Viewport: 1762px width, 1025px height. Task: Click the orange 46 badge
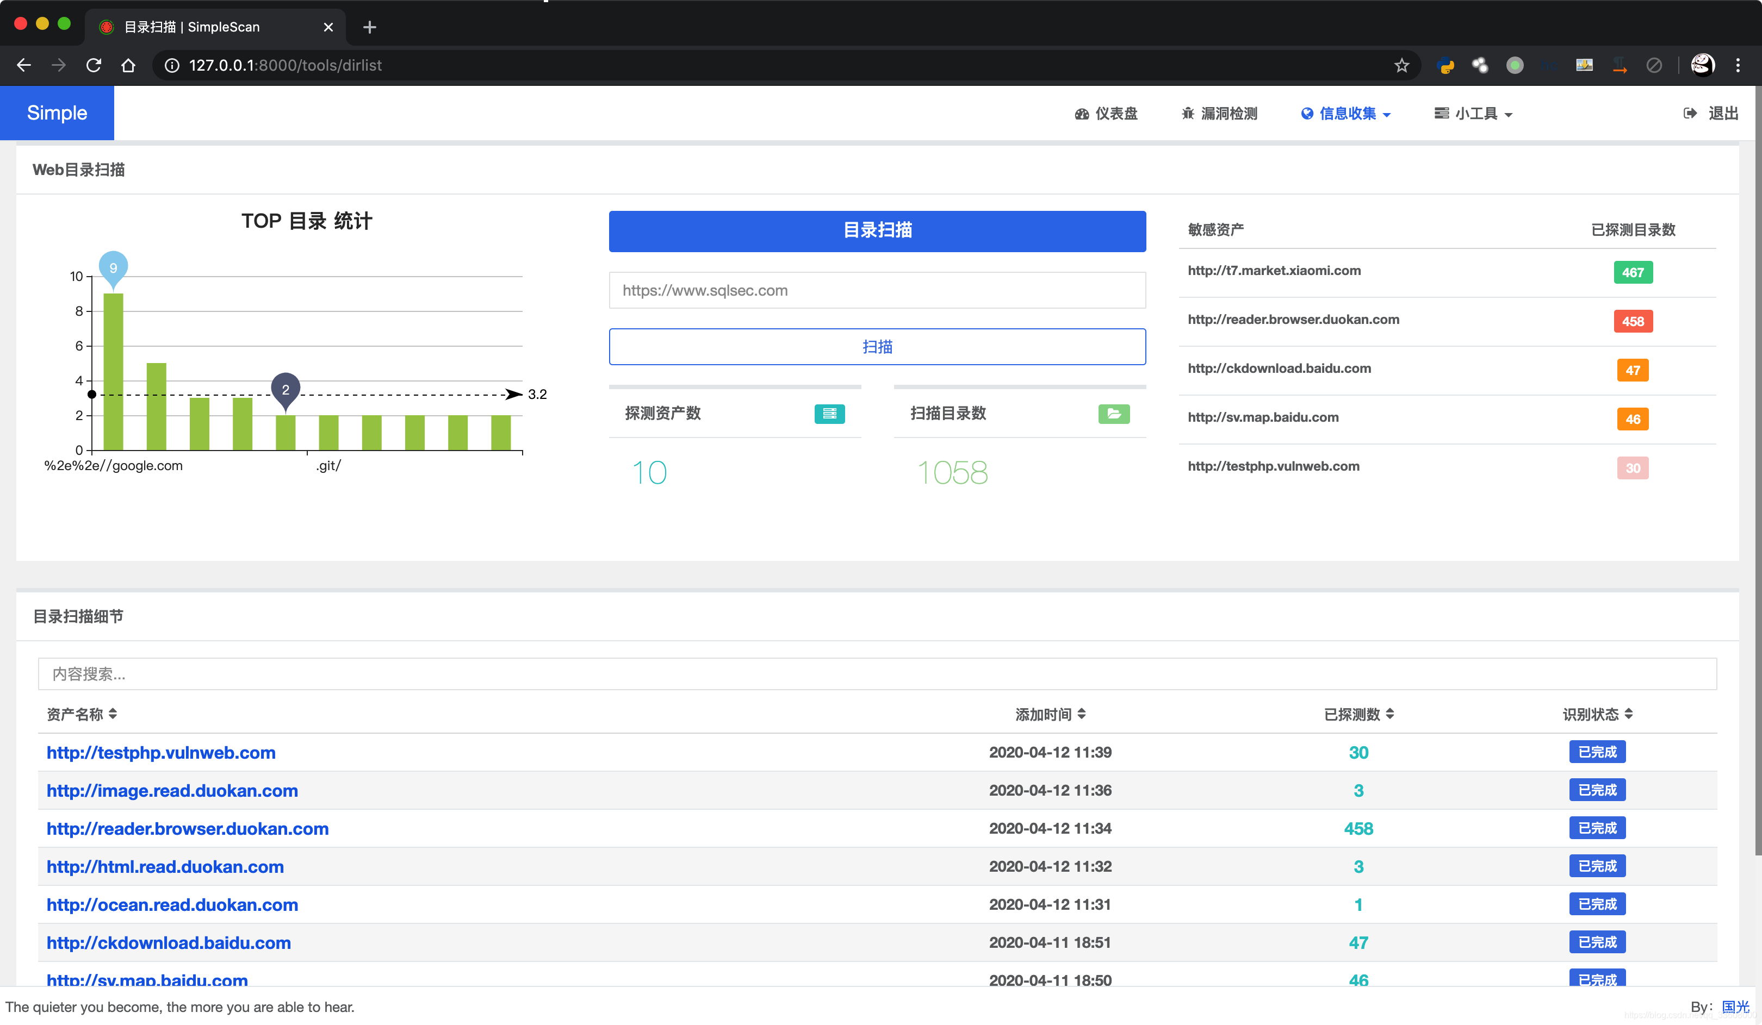coord(1633,419)
